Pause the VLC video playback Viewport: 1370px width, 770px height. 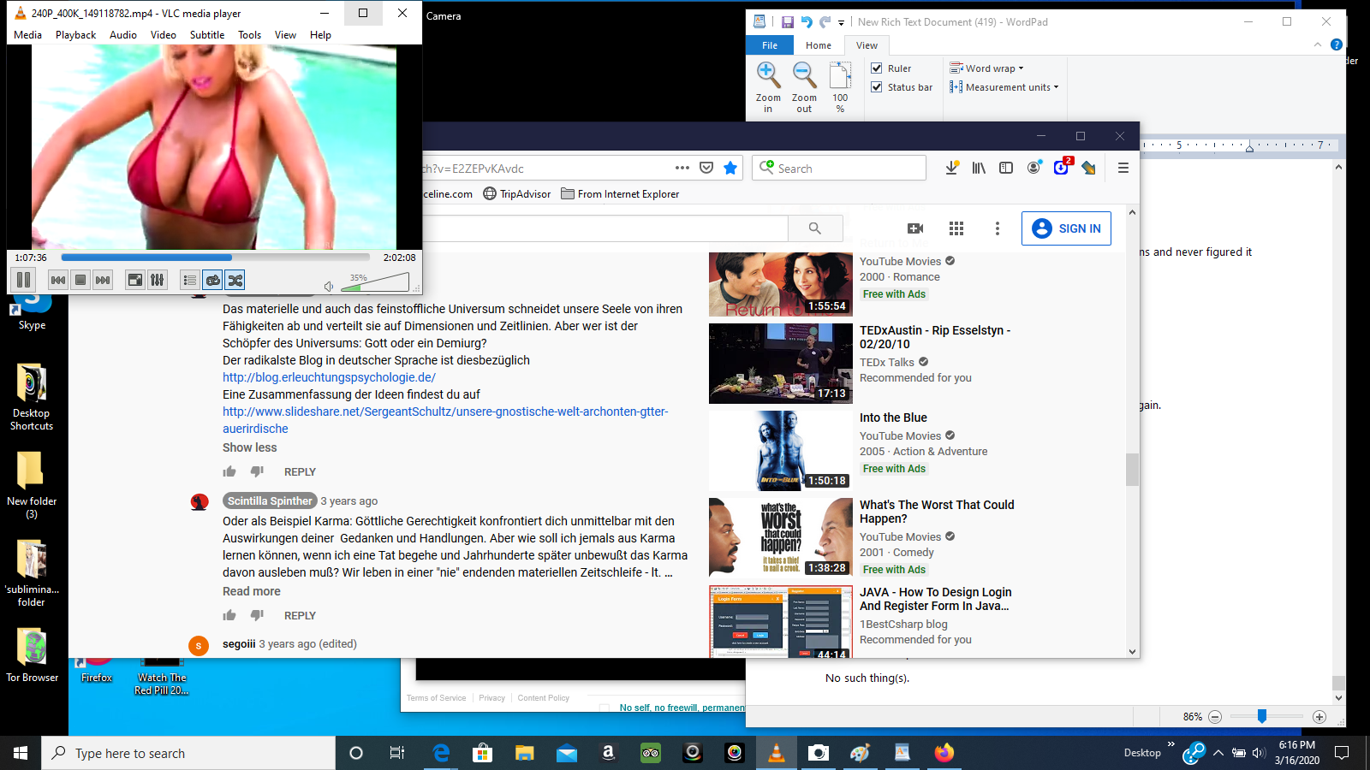pos(24,280)
